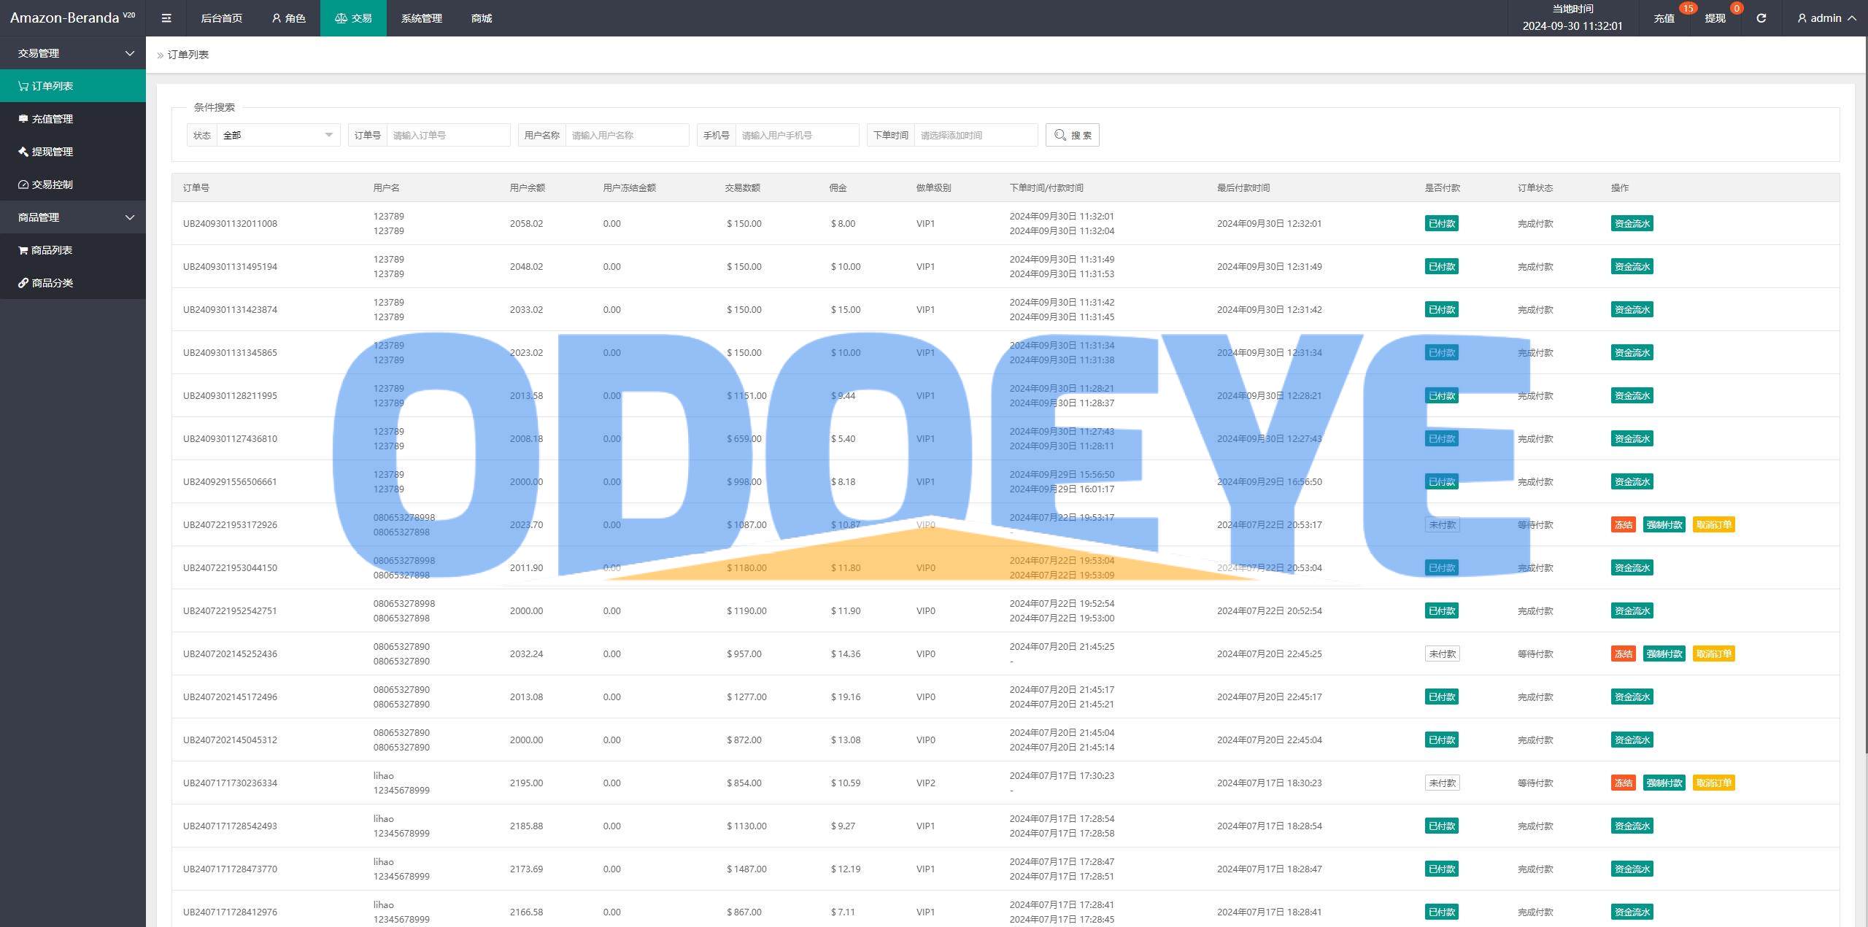Open the 充值 recharge notifications
This screenshot has height=927, width=1868.
click(x=1664, y=18)
